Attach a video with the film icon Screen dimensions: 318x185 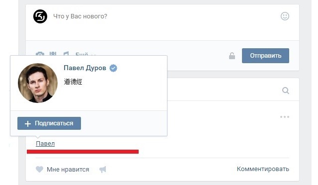(53, 54)
